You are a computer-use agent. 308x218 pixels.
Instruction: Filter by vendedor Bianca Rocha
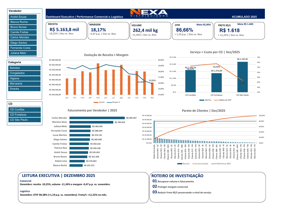click(23, 22)
